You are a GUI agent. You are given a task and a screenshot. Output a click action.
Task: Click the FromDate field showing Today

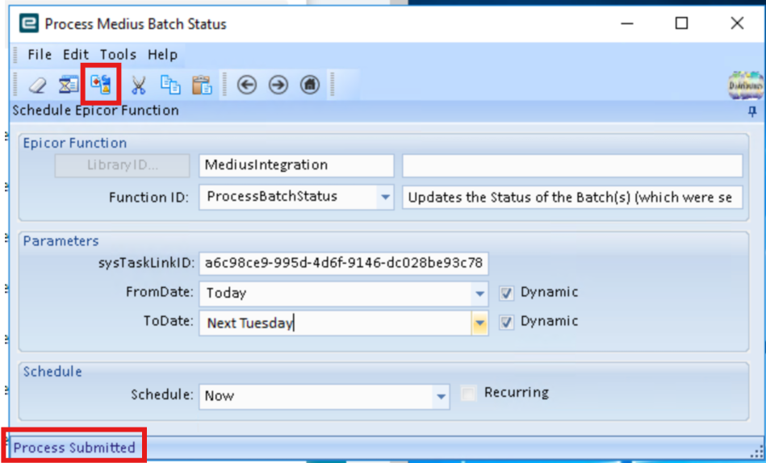(x=343, y=294)
